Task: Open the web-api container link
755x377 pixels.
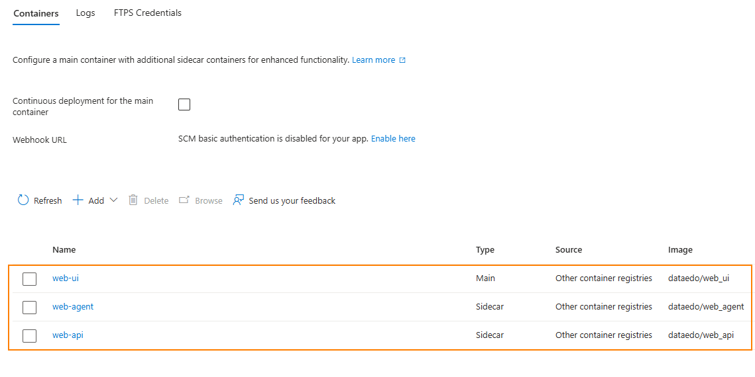Action: 68,335
